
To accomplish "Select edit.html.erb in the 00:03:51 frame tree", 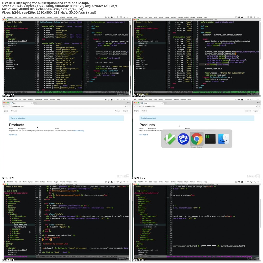I will coord(21,225).
